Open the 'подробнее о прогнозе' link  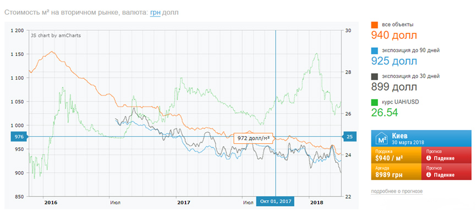click(397, 191)
